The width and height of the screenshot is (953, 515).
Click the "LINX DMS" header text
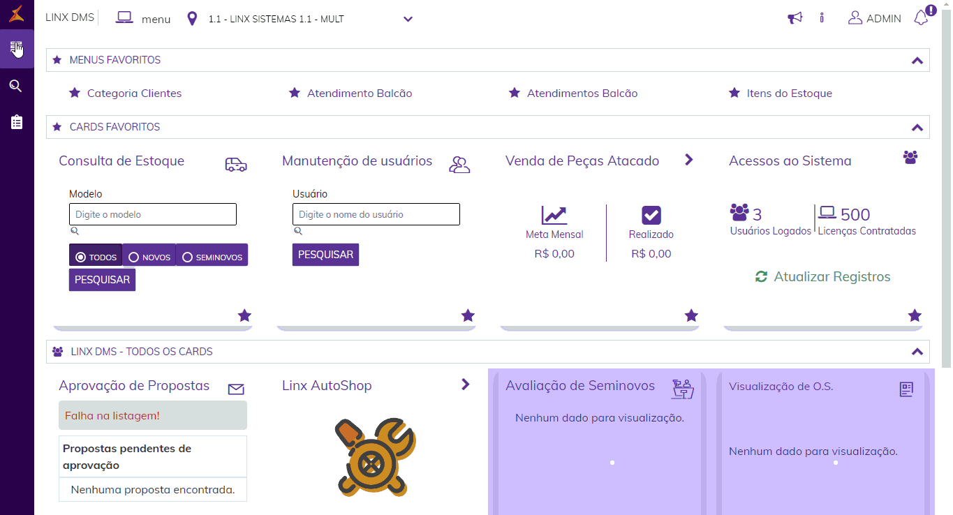tap(69, 17)
